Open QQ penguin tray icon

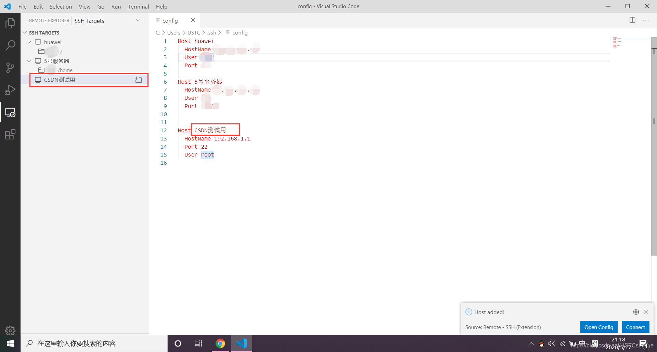pyautogui.click(x=541, y=343)
